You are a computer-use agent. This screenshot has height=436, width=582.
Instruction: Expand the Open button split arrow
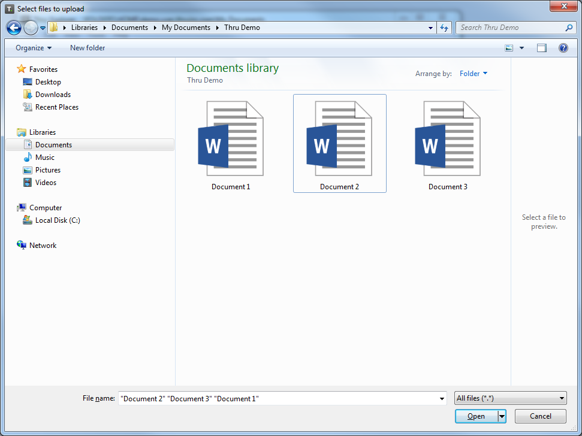[502, 416]
